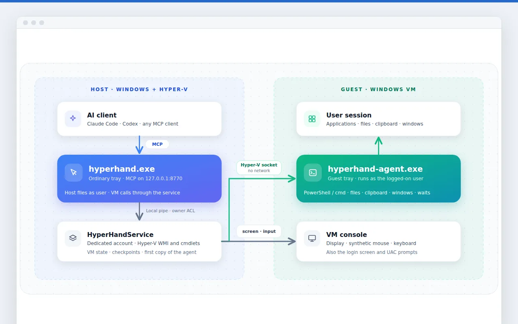This screenshot has height=324, width=518.
Task: Click "Host files as user" description line
Action: [122, 193]
